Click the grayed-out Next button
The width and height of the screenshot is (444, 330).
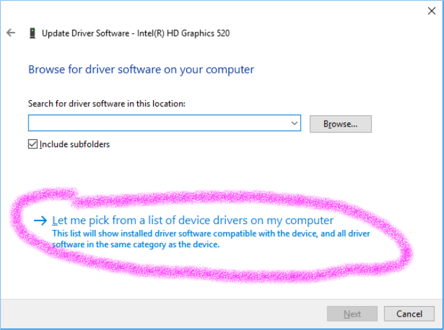(352, 313)
